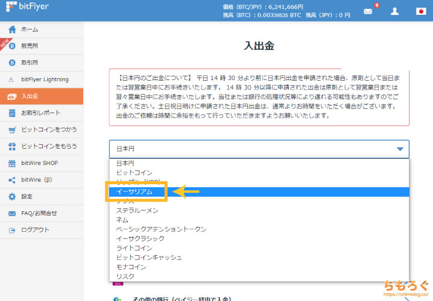Click the shopping cart icon beside ビットコインをつかう
The width and height of the screenshot is (433, 301).
[12, 130]
